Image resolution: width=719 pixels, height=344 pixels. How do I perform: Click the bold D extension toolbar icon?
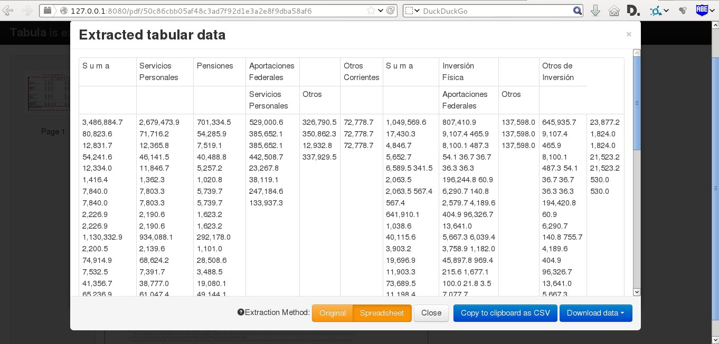pos(632,11)
